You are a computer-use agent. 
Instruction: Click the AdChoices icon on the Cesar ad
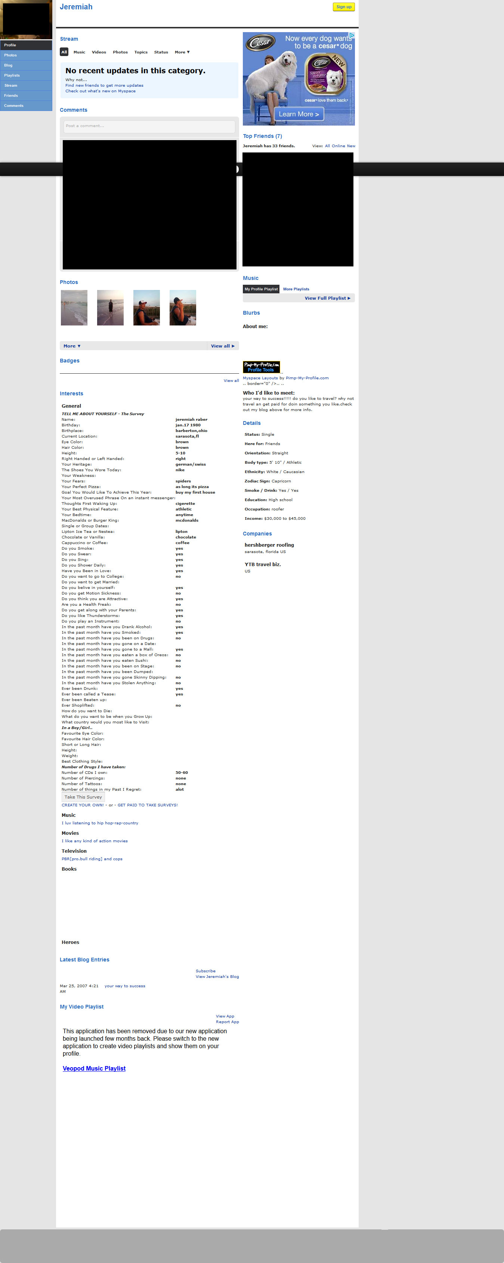[352, 35]
